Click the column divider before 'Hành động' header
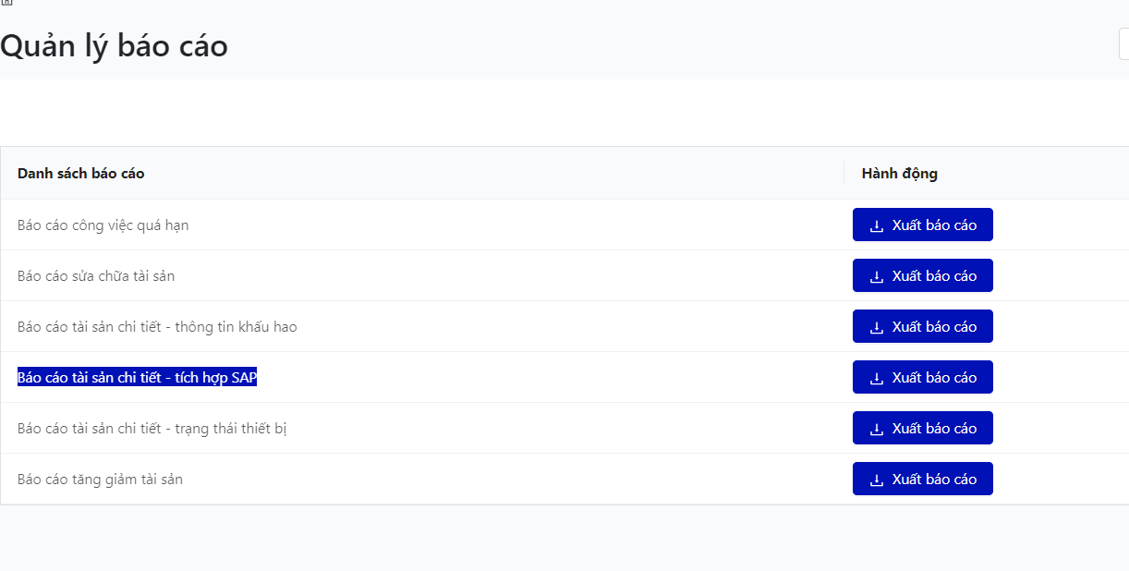Viewport: 1129px width, 571px height. point(844,174)
